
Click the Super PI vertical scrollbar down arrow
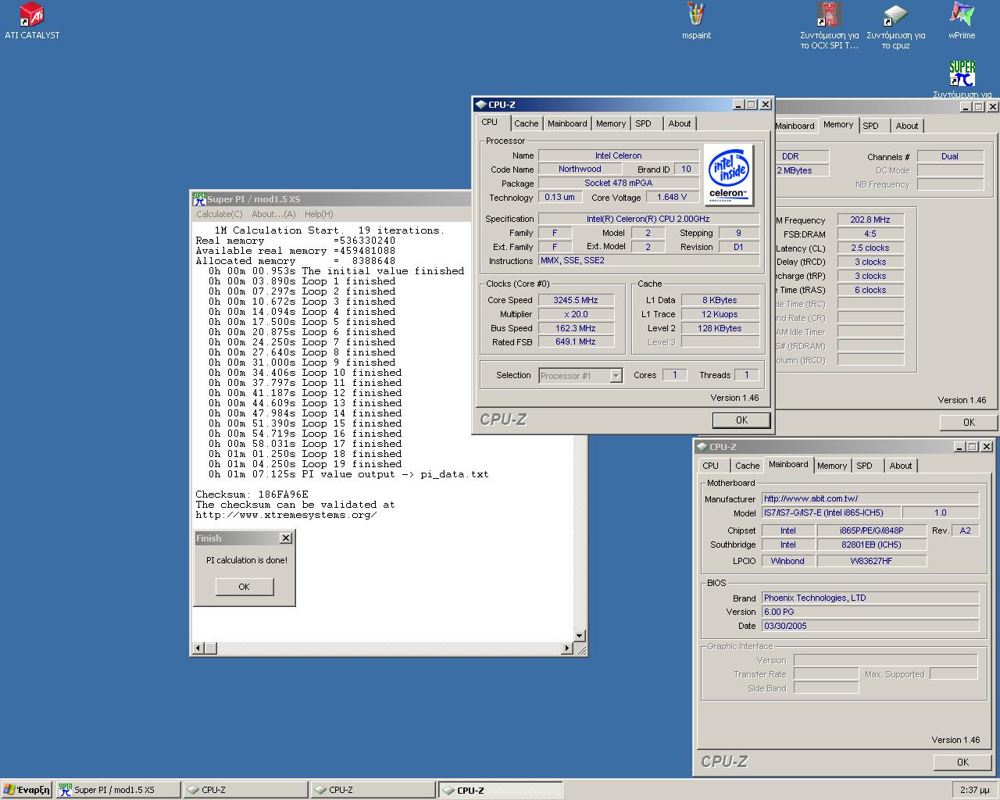point(580,635)
